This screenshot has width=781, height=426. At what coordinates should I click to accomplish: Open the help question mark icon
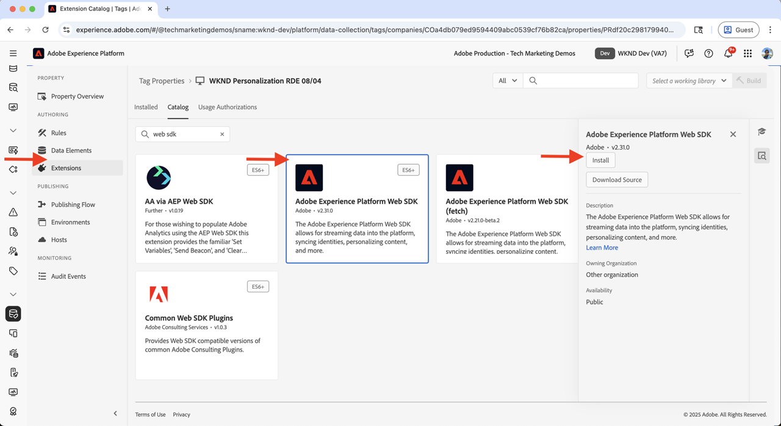pos(708,53)
